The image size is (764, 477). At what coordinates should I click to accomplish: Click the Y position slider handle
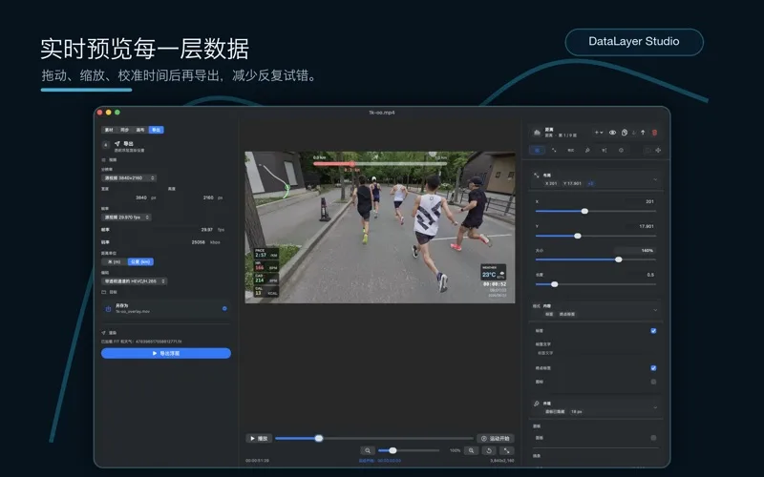pyautogui.click(x=578, y=236)
